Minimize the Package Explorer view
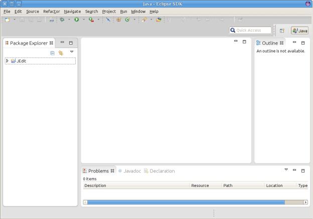This screenshot has width=313, height=219. point(62,42)
